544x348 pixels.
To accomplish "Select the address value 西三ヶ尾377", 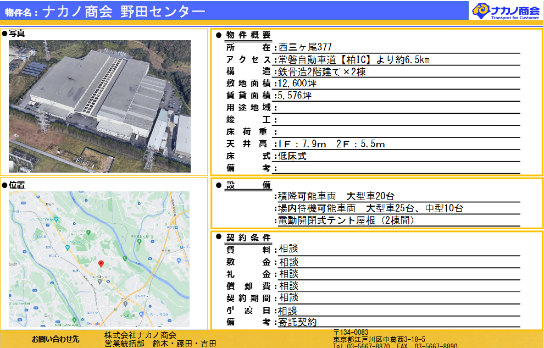I will click(305, 47).
